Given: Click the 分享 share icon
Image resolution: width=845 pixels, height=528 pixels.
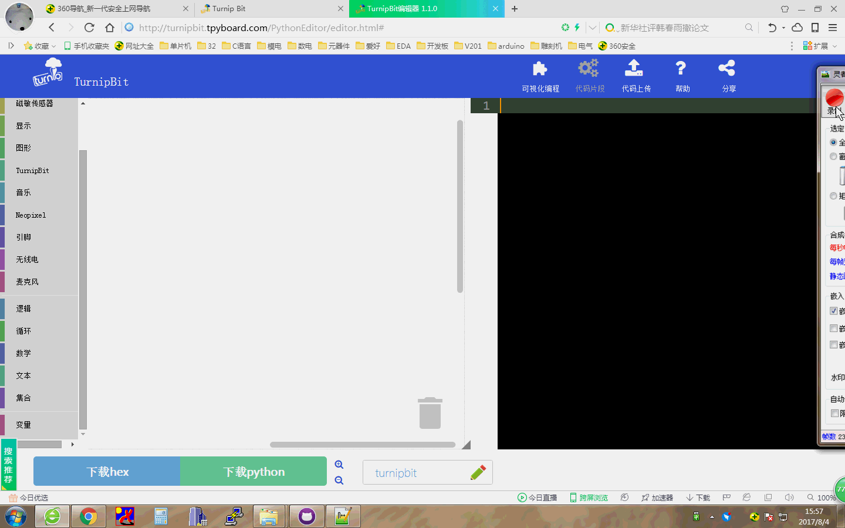Looking at the screenshot, I should coord(726,68).
